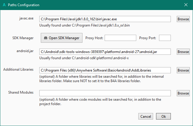Click the Paths Configuration title bar text

(24, 5)
